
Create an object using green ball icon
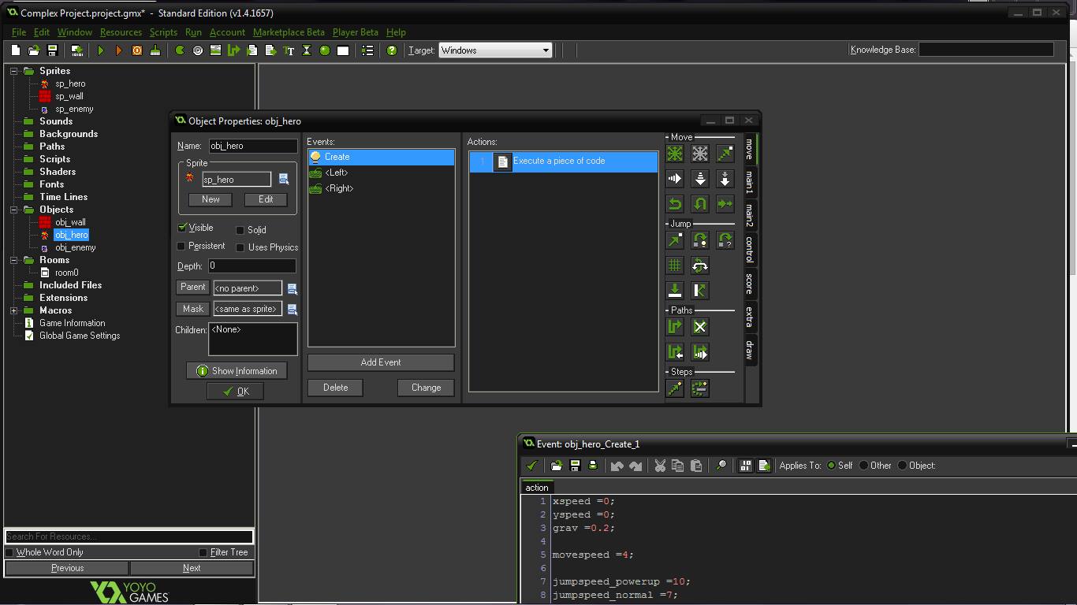tap(325, 50)
